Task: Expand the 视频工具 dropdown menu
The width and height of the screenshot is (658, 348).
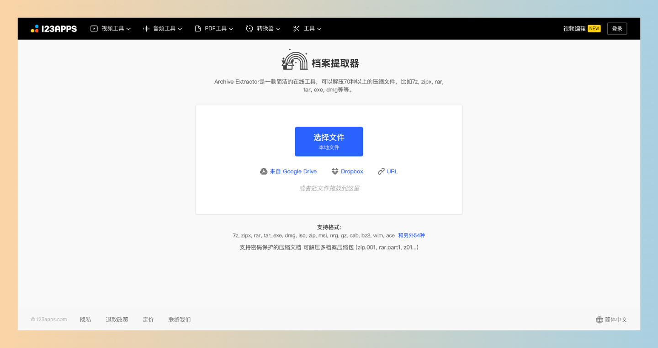Action: tap(111, 28)
